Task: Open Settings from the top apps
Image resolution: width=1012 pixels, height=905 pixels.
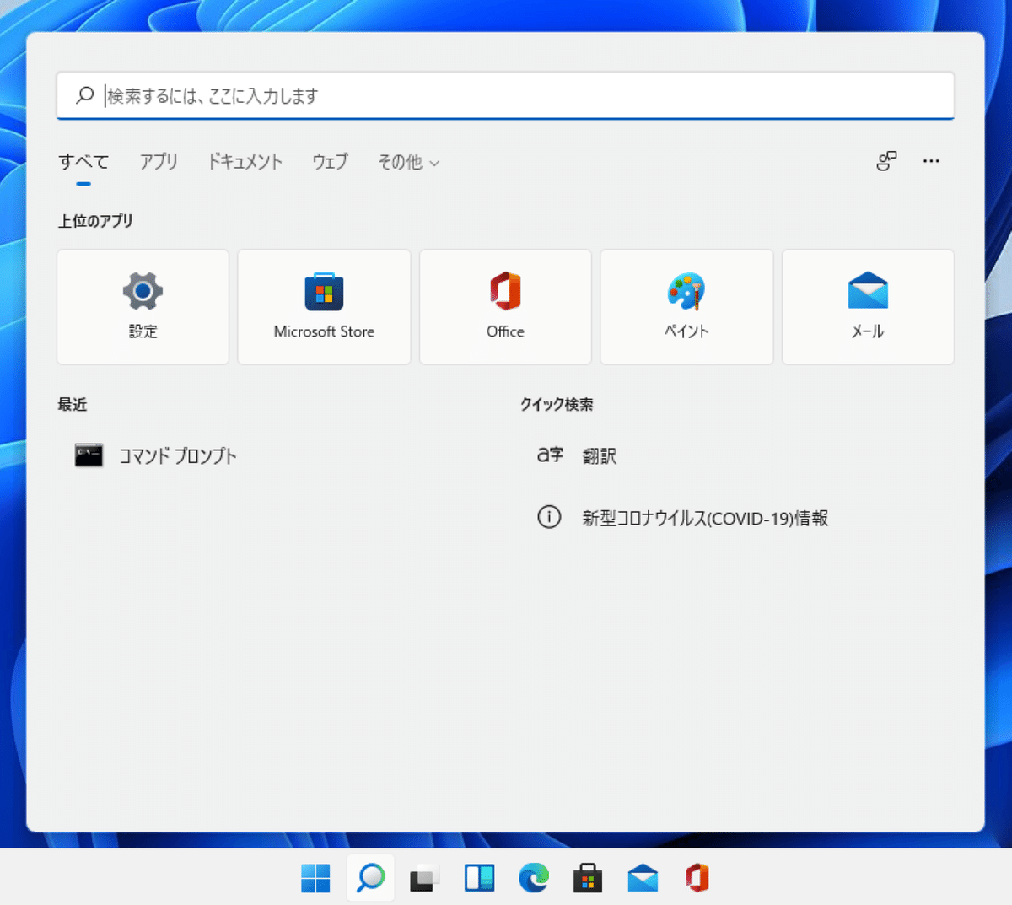Action: [142, 306]
